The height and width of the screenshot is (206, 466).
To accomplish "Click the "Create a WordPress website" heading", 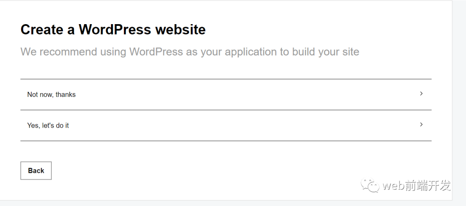I will 113,30.
